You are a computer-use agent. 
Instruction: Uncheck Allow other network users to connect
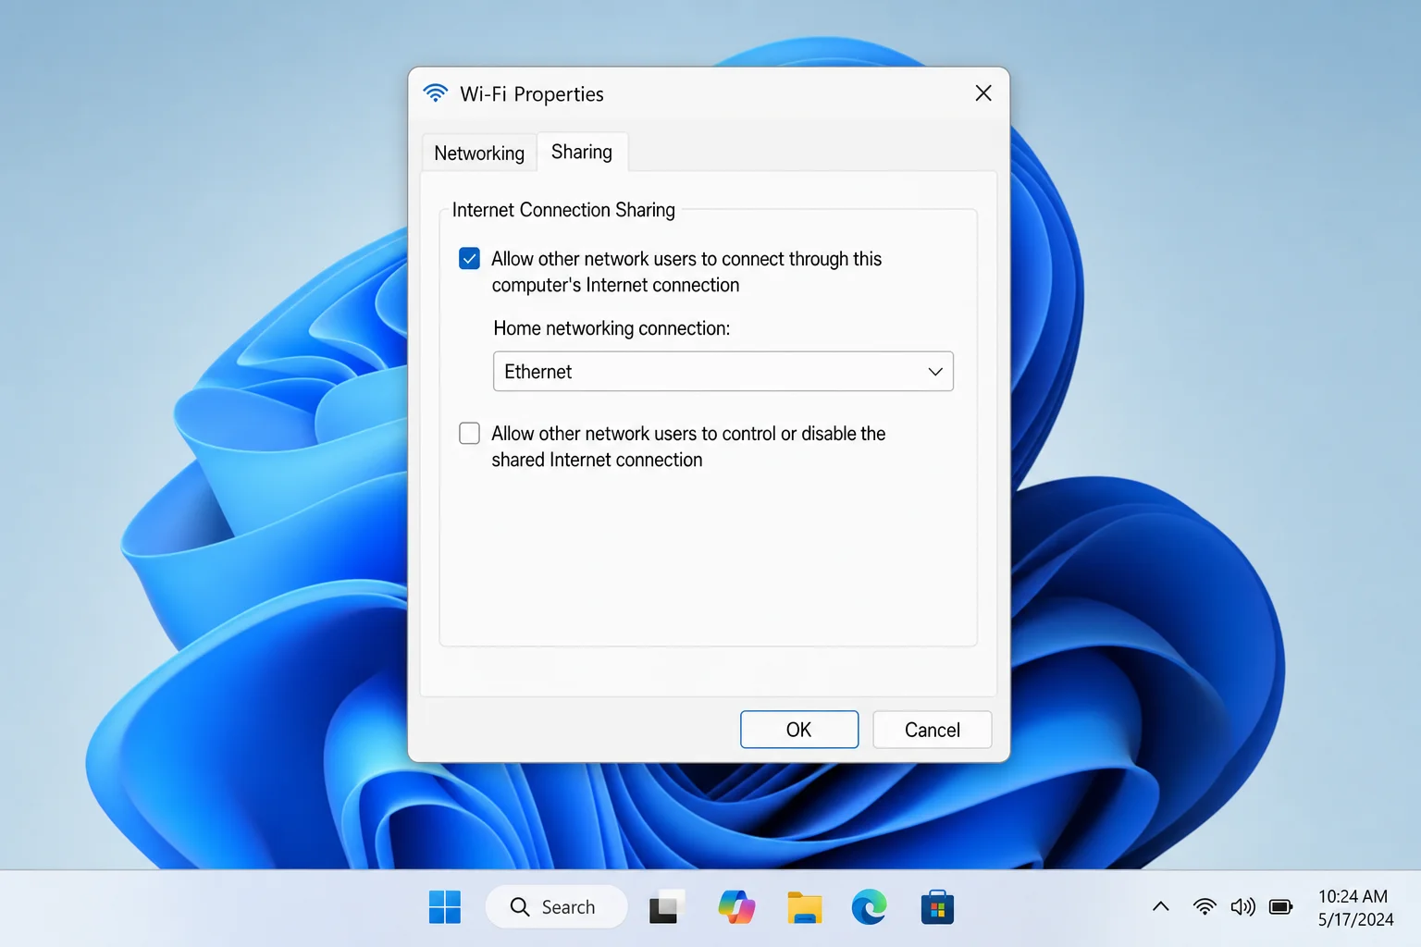pos(470,259)
